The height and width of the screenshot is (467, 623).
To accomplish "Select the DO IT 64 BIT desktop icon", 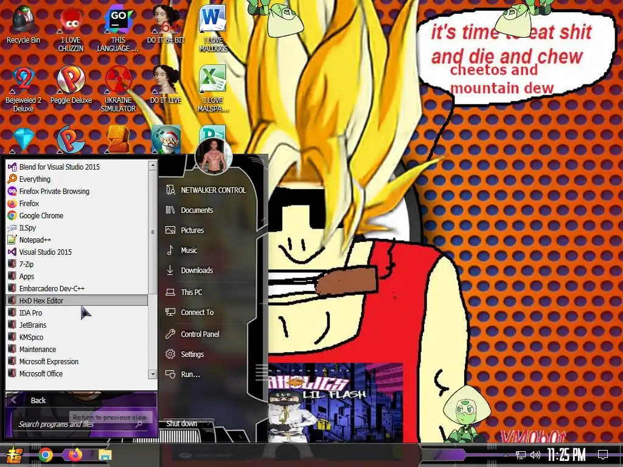I will click(165, 24).
